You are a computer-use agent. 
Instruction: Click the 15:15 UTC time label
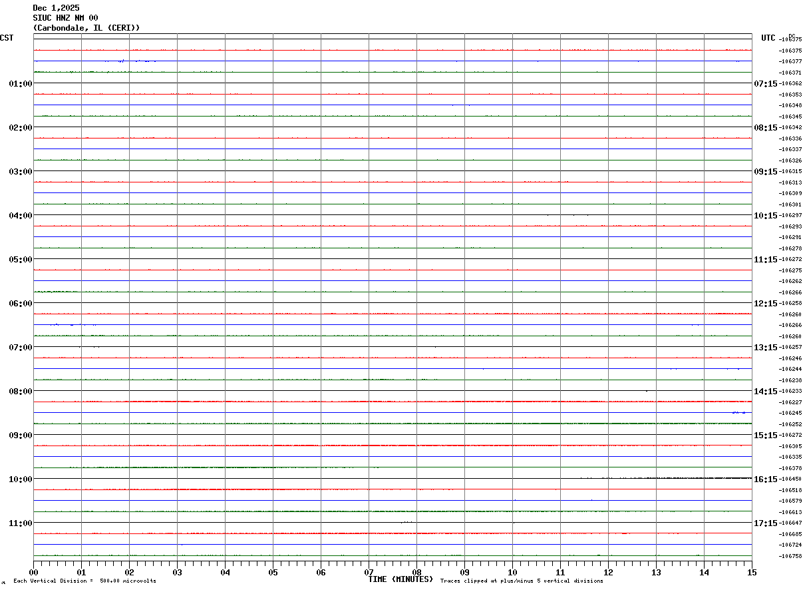pyautogui.click(x=766, y=436)
